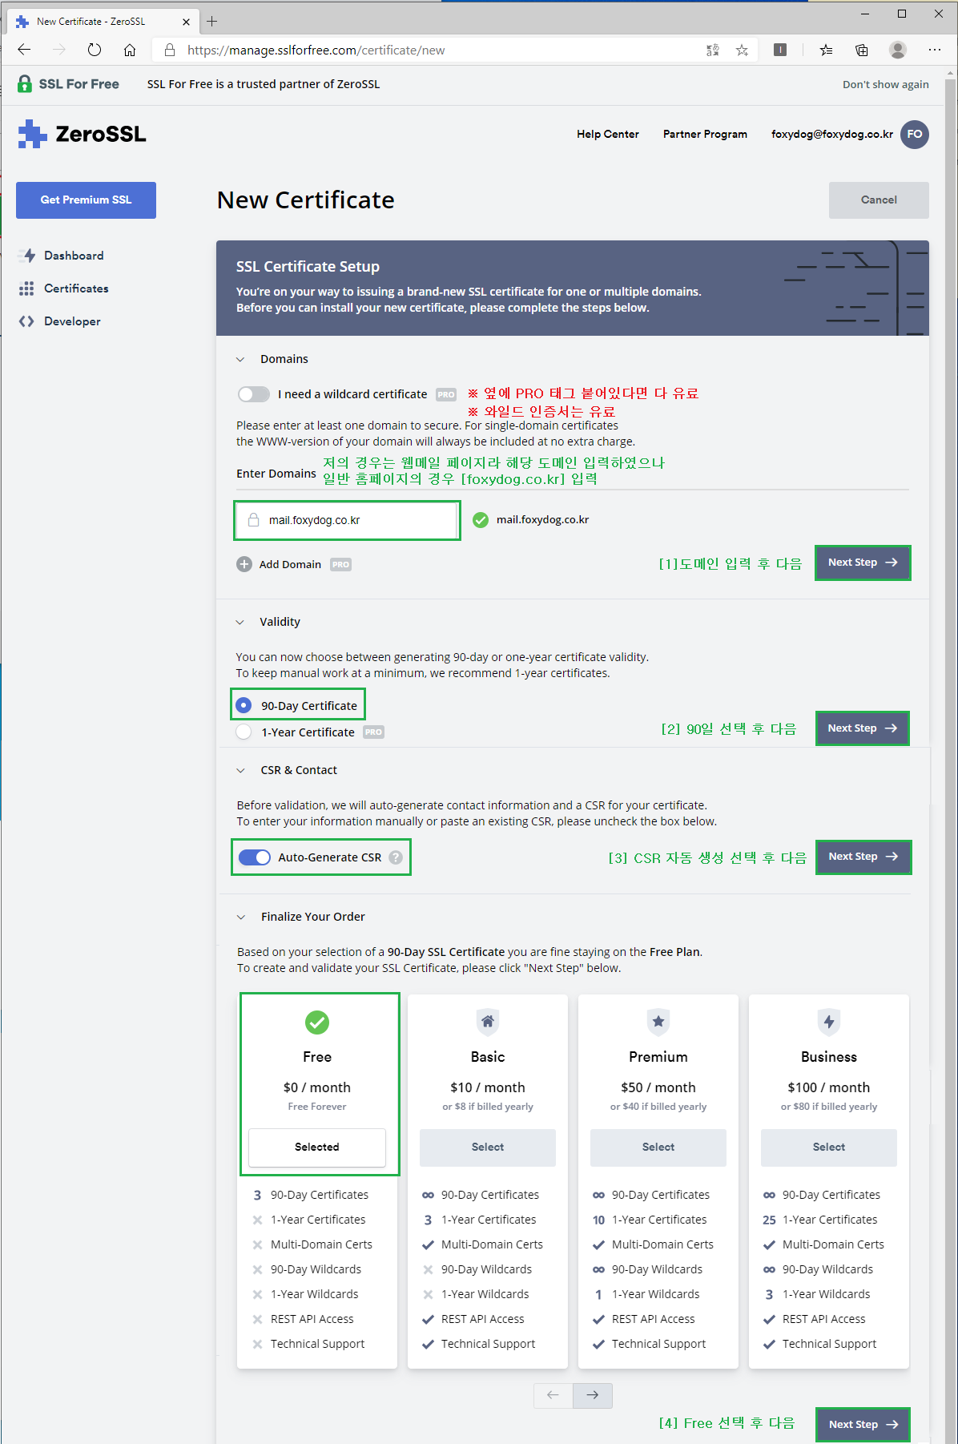The image size is (958, 1444).
Task: Click the domain input field mail.foxydog.co.kr
Action: pos(347,520)
